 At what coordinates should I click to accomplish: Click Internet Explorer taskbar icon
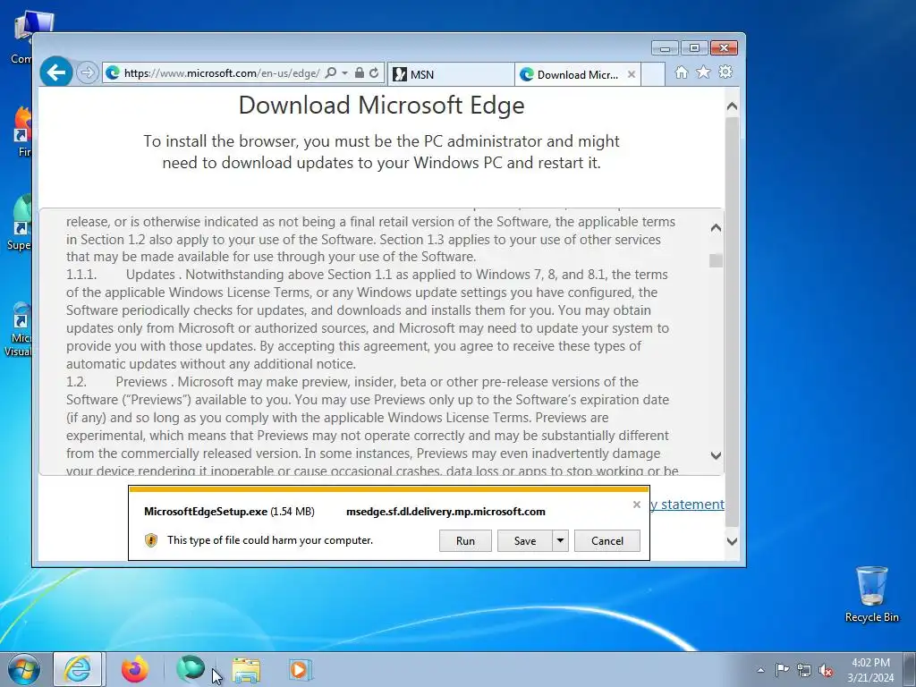click(78, 669)
